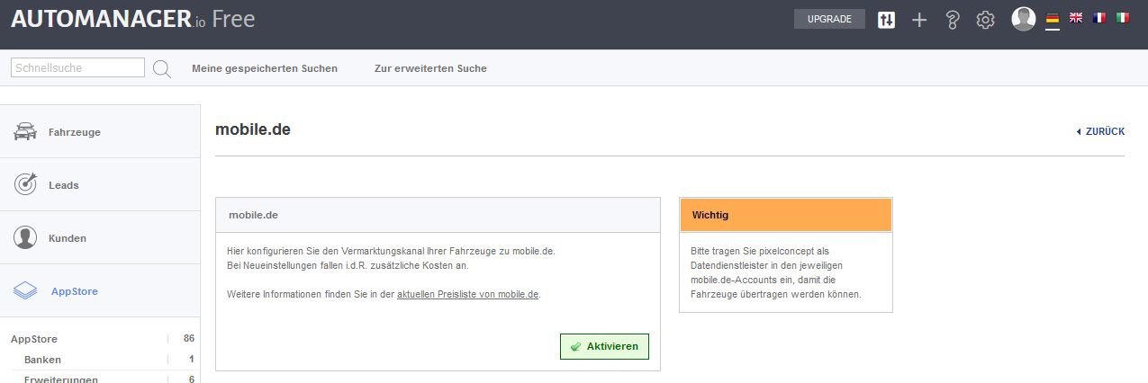Switch language to English flag
The image size is (1148, 383).
1075,18
